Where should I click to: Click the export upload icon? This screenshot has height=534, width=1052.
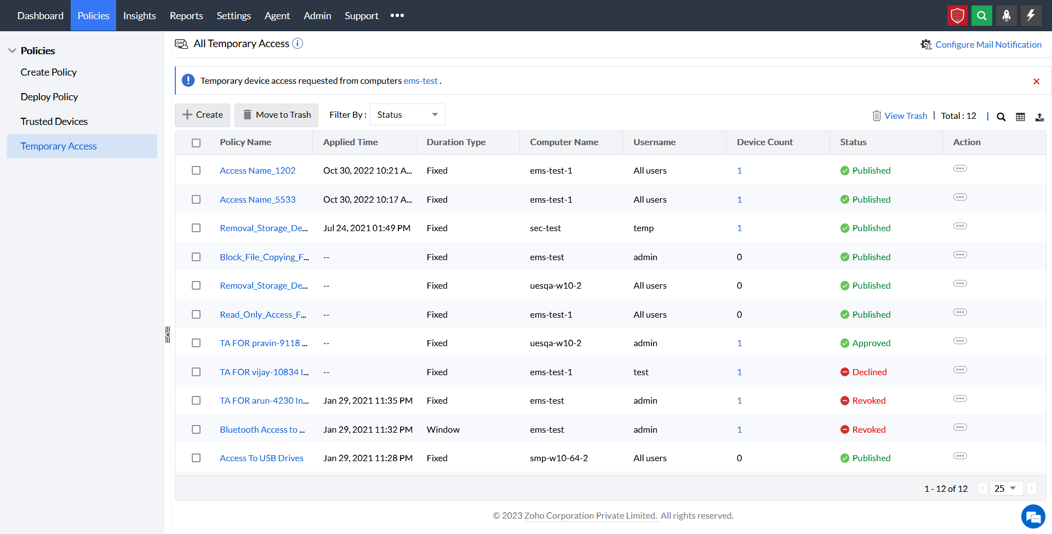1039,117
